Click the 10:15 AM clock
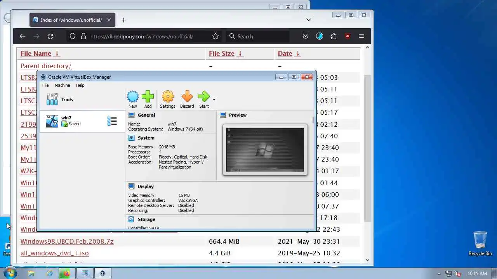This screenshot has width=497, height=279. (x=477, y=274)
